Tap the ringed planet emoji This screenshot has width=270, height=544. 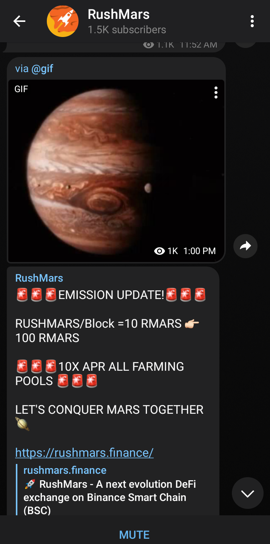click(22, 424)
